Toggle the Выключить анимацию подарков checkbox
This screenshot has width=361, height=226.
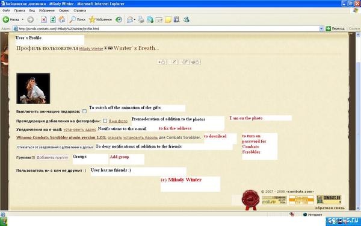tap(84, 111)
